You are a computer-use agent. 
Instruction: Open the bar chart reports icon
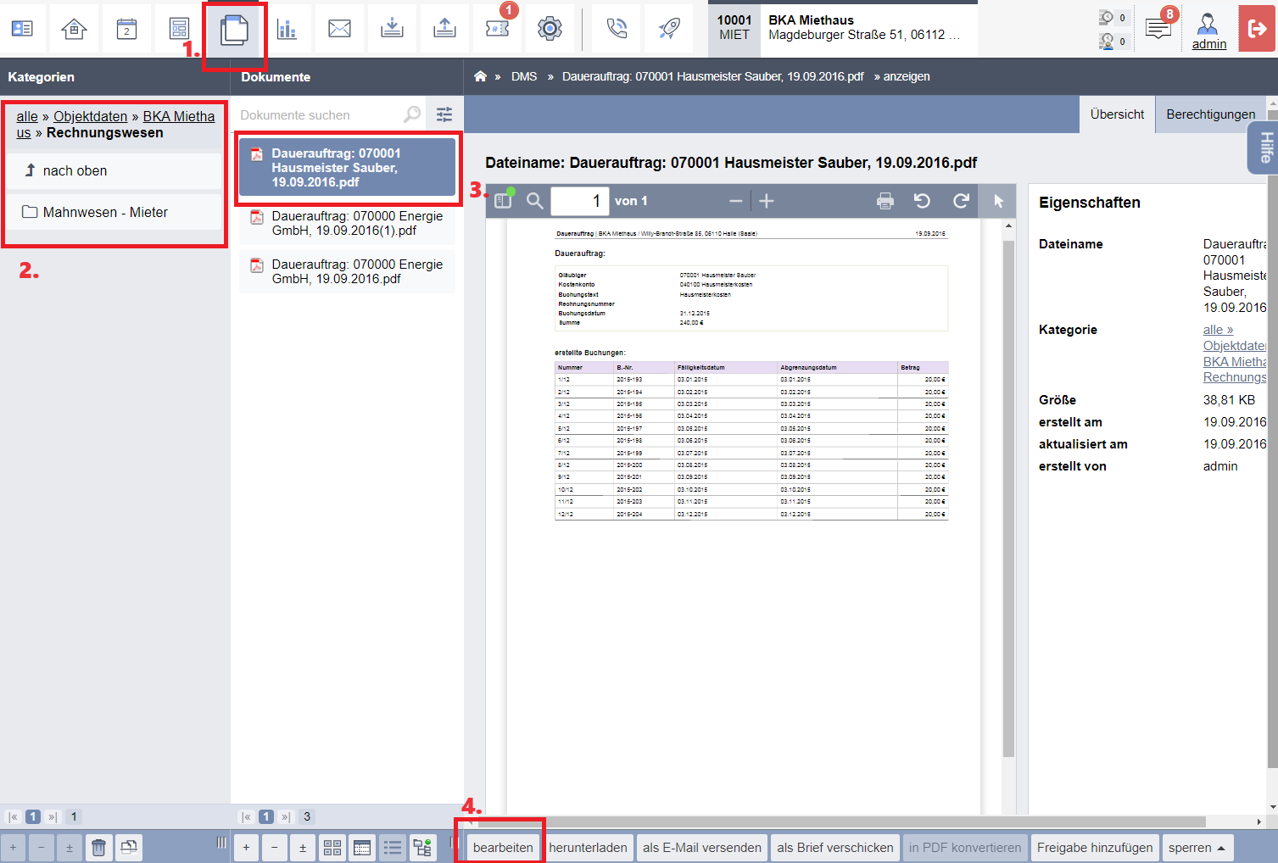click(x=287, y=29)
